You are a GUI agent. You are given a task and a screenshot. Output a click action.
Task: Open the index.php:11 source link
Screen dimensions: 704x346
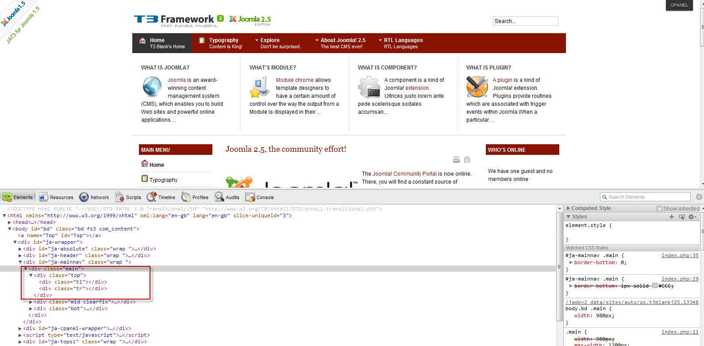[x=680, y=332]
